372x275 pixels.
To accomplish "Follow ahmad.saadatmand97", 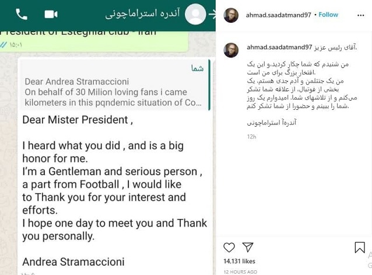I will (328, 15).
